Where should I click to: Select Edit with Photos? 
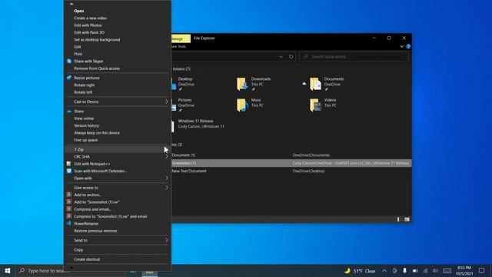[x=88, y=25]
